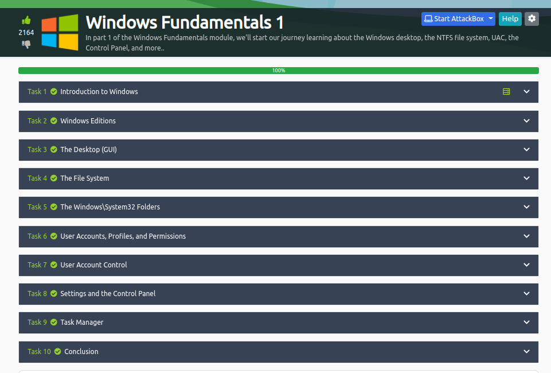Open 'Settings and the Control Panel' title
Screen dimensions: 551x373
coord(108,294)
